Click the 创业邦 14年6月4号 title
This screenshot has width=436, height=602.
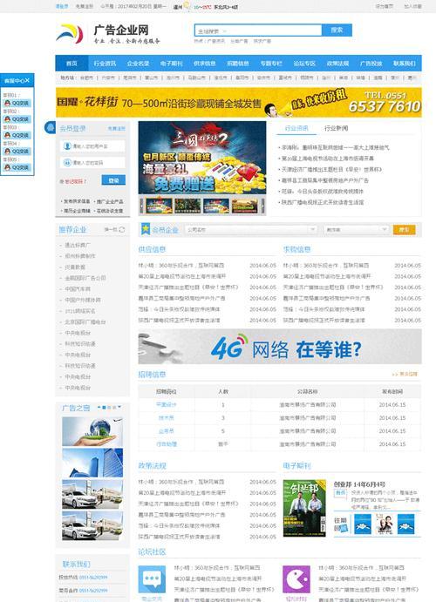click(359, 484)
